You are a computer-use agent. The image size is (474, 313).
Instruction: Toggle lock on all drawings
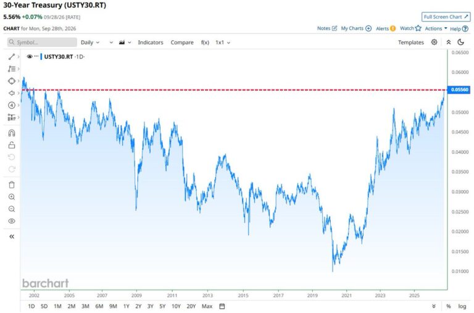coord(12,145)
